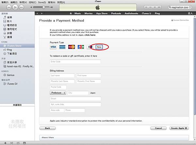Viewport: 196px width, 145px height.
Task: Click the high volume speaker icon
Action: [52, 7]
